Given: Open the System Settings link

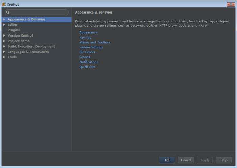Looking at the screenshot, I should tap(91, 47).
